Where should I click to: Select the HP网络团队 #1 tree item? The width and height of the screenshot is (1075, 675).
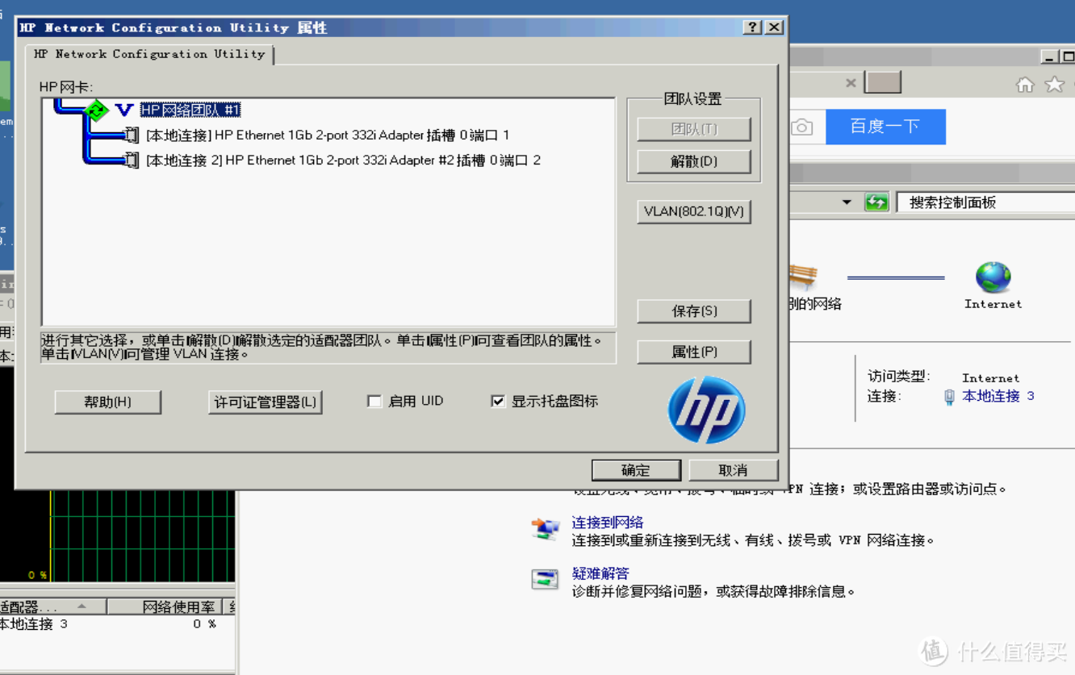tap(190, 110)
